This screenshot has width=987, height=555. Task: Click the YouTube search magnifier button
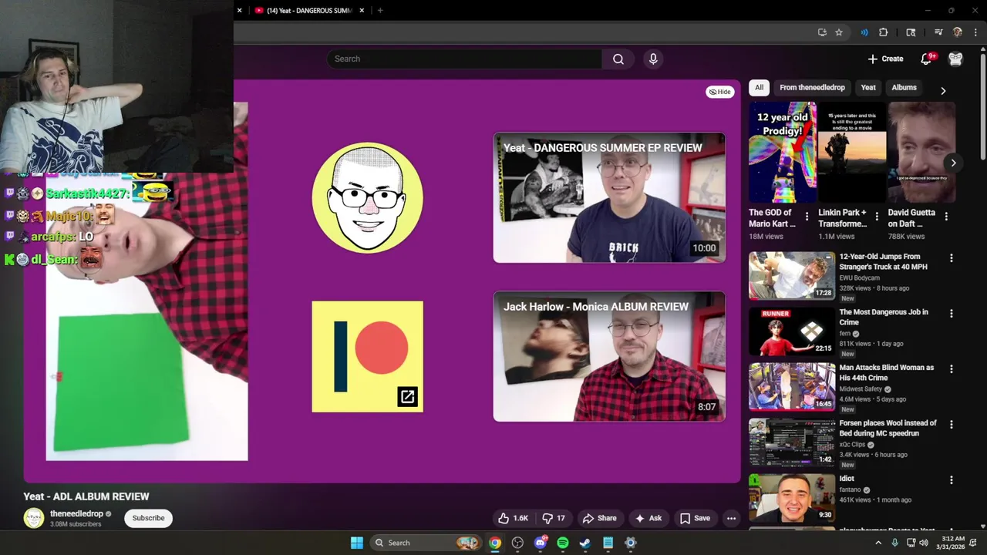pyautogui.click(x=618, y=59)
